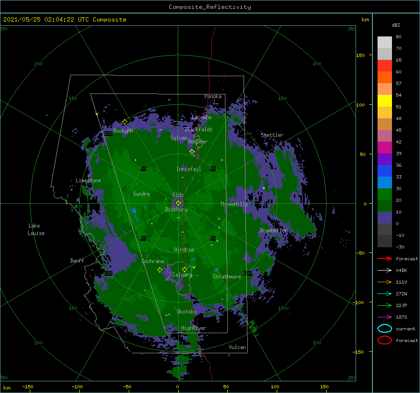
Task: Select the bright green 30-20 dBZ swatch
Action: (x=385, y=194)
